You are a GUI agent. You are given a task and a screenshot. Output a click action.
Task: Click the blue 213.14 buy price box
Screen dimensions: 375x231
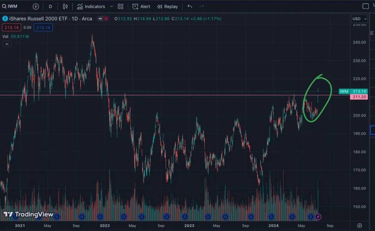click(x=43, y=27)
